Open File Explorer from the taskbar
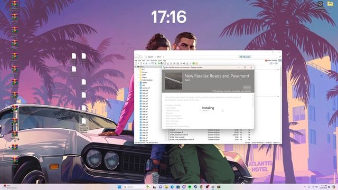This screenshot has width=338, height=190. tap(166, 187)
